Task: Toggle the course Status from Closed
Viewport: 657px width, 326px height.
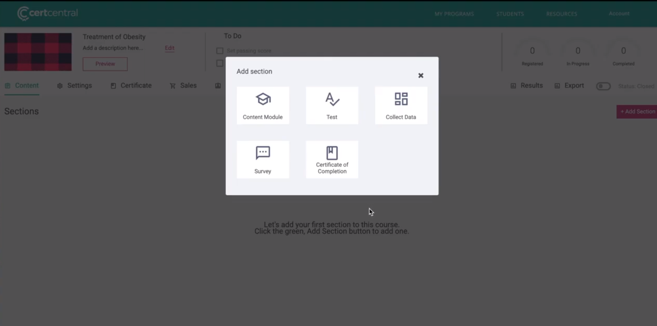Action: pyautogui.click(x=603, y=86)
